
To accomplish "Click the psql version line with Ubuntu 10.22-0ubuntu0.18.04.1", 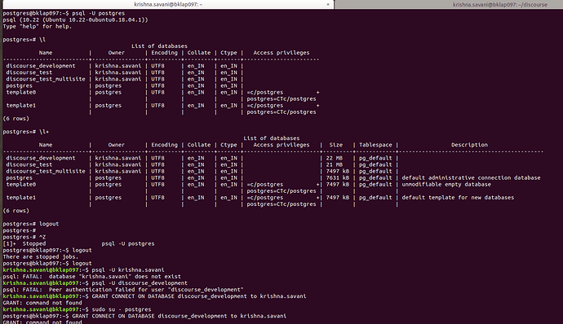I will (x=75, y=20).
